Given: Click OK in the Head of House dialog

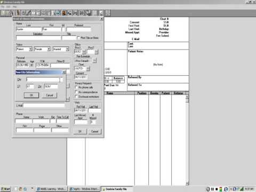Looking at the screenshot, I should pos(80,131).
